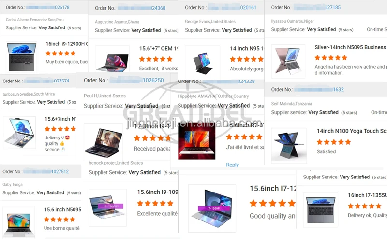Open Paul H's 17.3inch laptop thumbnail

click(103, 142)
